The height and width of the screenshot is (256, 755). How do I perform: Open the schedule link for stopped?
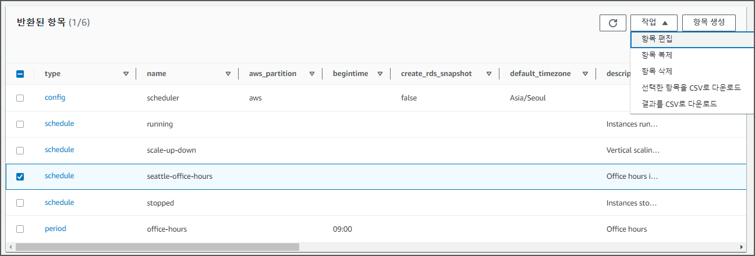59,203
